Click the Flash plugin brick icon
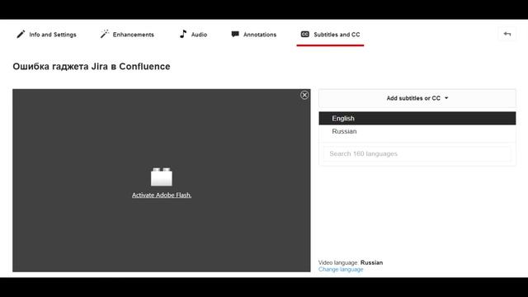The height and width of the screenshot is (297, 528). pyautogui.click(x=162, y=177)
